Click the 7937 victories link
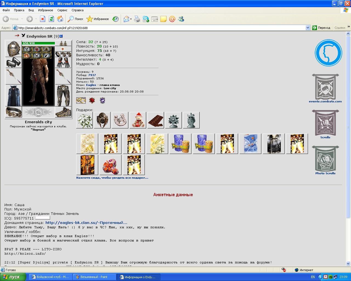The width and height of the screenshot is (351, 281). point(92,75)
